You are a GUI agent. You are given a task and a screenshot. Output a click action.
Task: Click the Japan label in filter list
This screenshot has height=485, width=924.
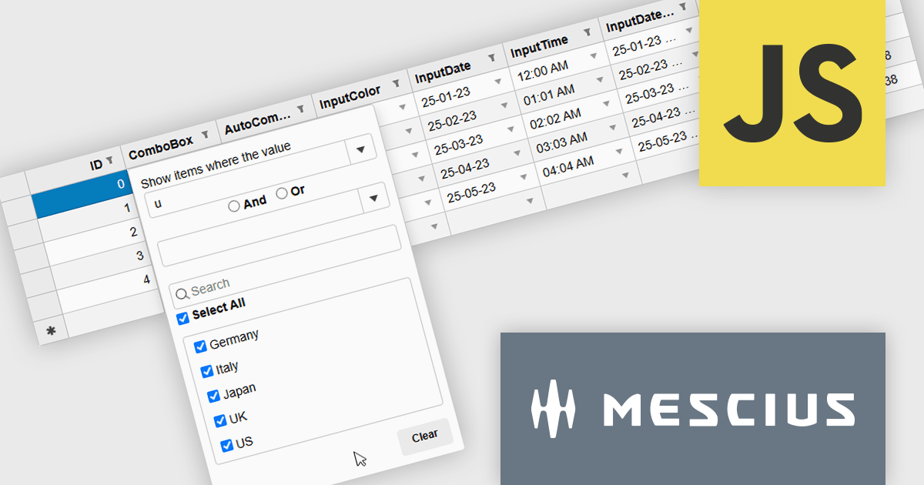pos(239,391)
